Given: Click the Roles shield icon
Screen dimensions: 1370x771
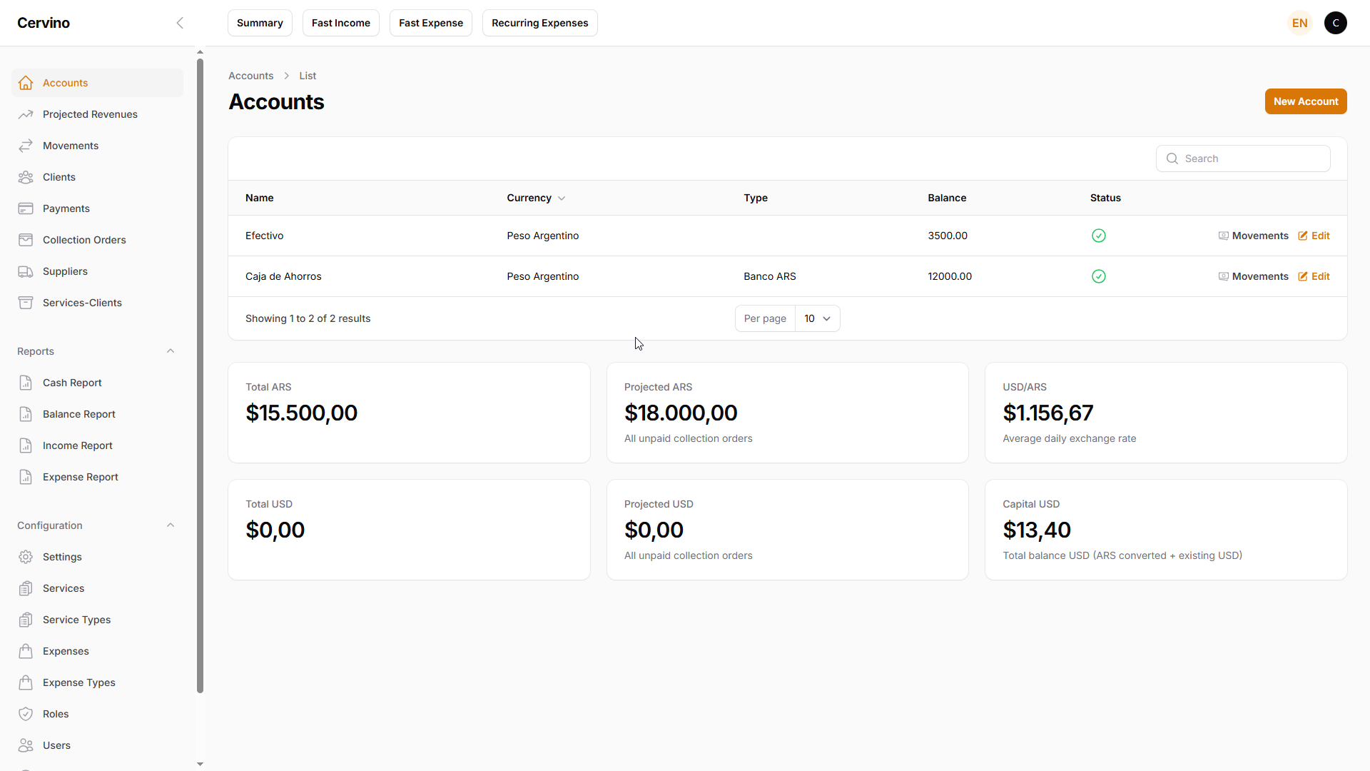Looking at the screenshot, I should pos(26,714).
